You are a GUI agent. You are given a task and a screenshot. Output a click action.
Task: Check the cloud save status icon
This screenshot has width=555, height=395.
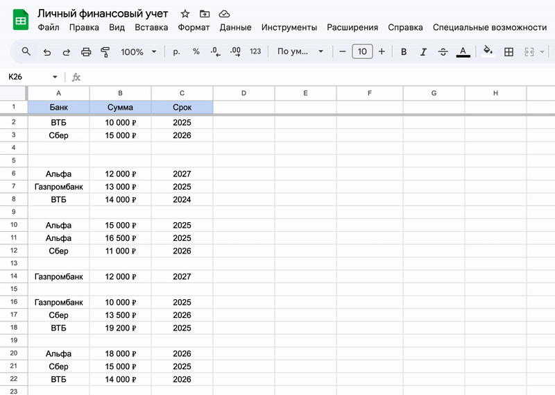click(224, 14)
